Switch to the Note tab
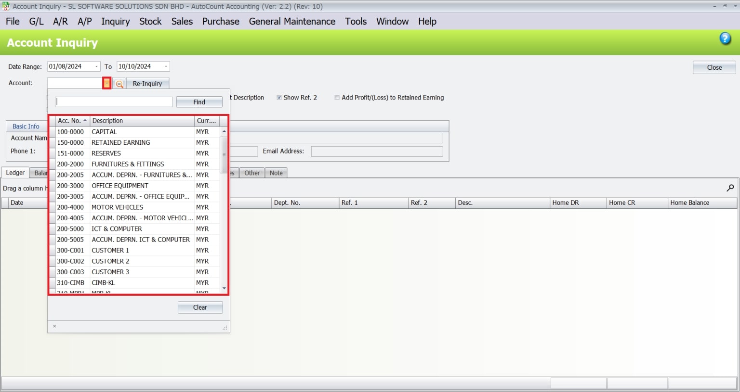 [276, 173]
